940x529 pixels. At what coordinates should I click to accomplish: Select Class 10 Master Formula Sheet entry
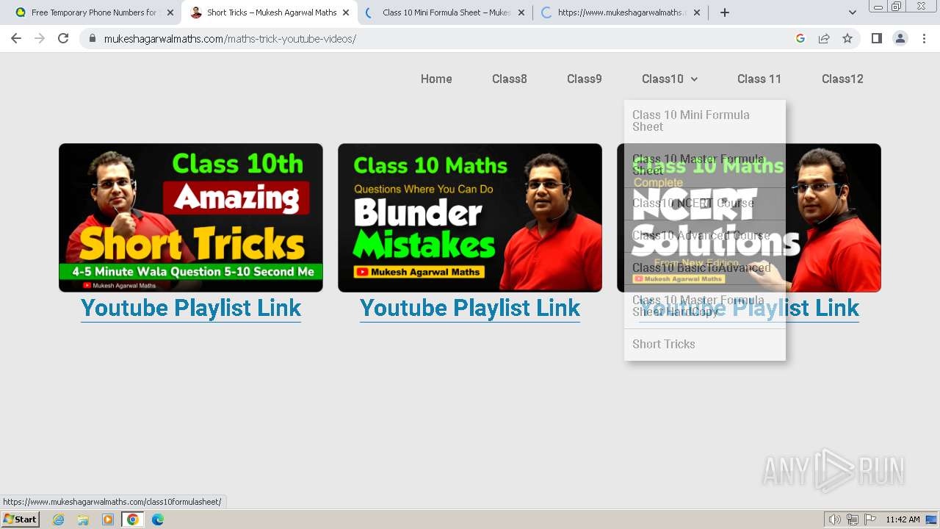point(705,165)
